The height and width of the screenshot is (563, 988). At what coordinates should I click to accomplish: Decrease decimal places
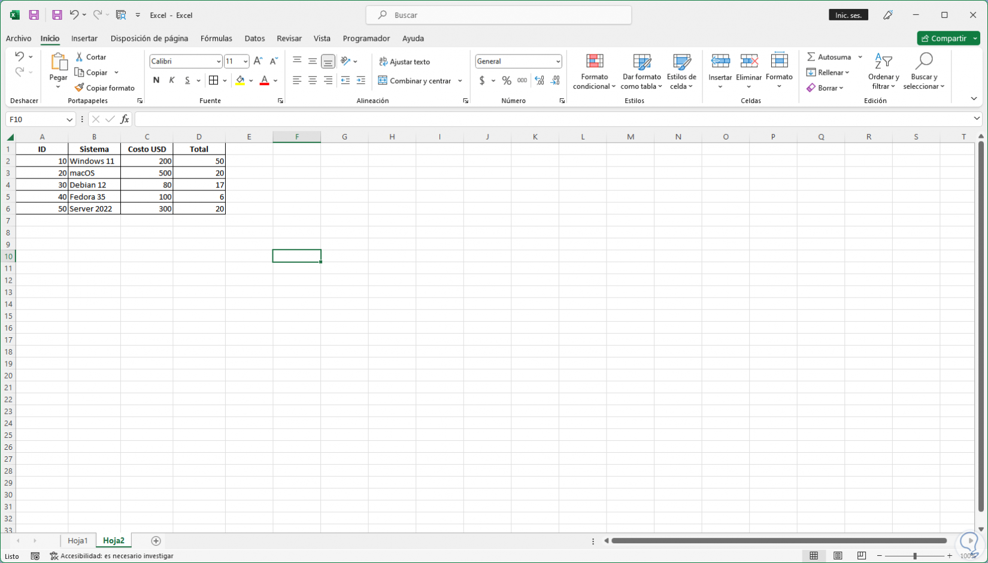[x=555, y=80]
